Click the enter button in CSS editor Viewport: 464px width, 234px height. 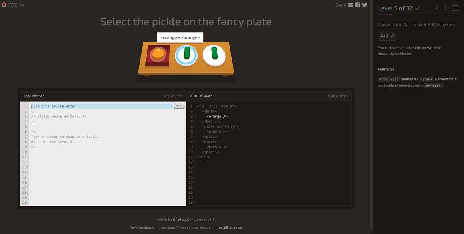[x=179, y=106]
